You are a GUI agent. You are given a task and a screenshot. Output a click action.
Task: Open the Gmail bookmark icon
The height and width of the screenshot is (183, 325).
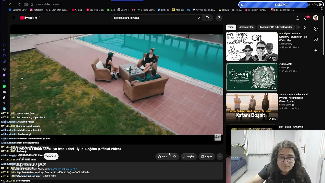(x=134, y=10)
